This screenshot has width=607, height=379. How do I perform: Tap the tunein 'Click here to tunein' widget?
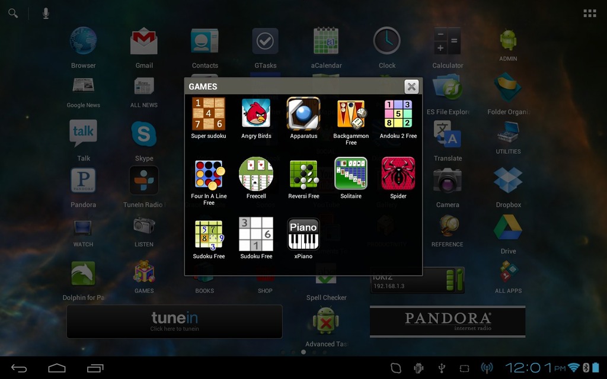[175, 322]
